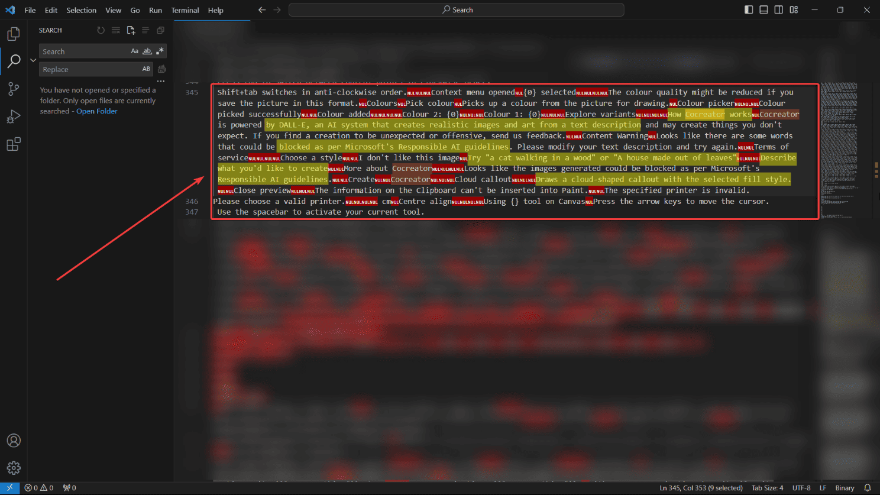
Task: Toggle Match Whole Word option
Action: [x=147, y=51]
